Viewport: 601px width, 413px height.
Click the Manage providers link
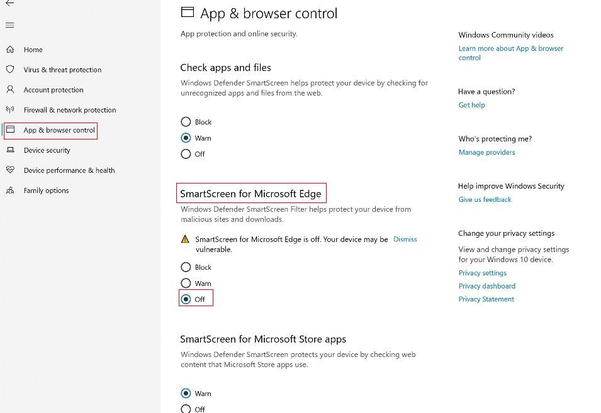[x=486, y=152]
